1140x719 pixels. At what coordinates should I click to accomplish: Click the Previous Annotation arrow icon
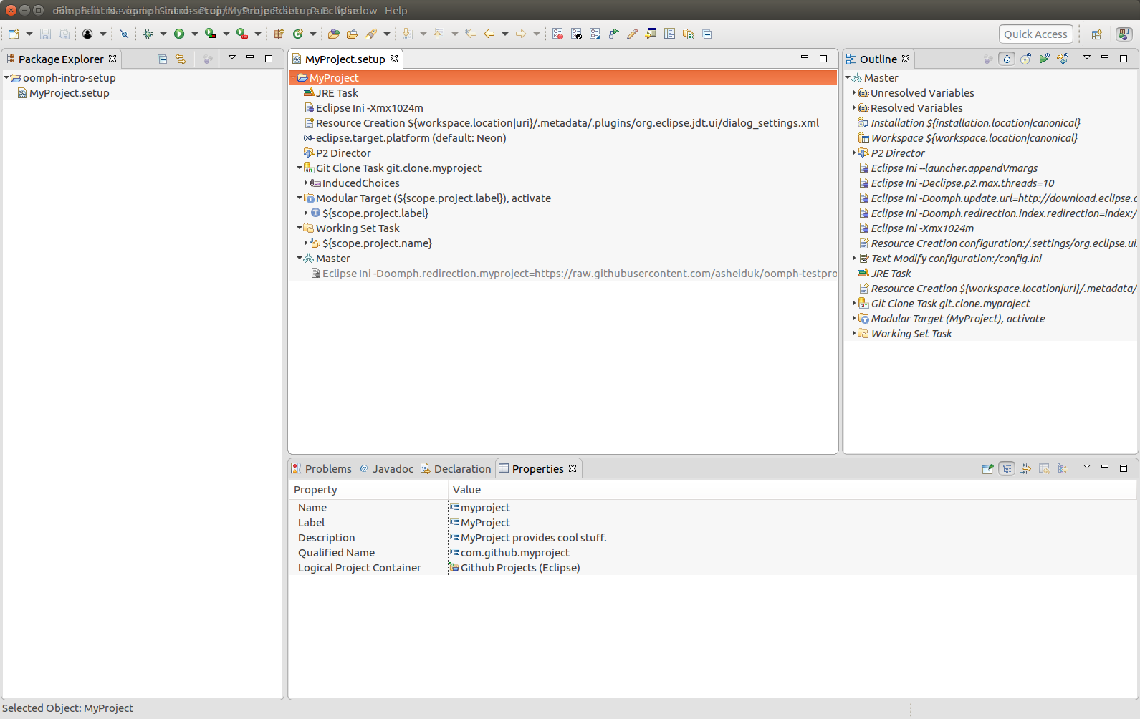tap(439, 34)
